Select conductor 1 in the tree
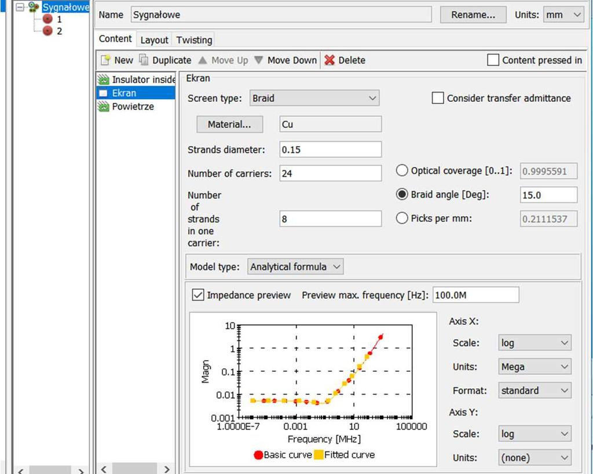593x474 pixels. (x=59, y=19)
